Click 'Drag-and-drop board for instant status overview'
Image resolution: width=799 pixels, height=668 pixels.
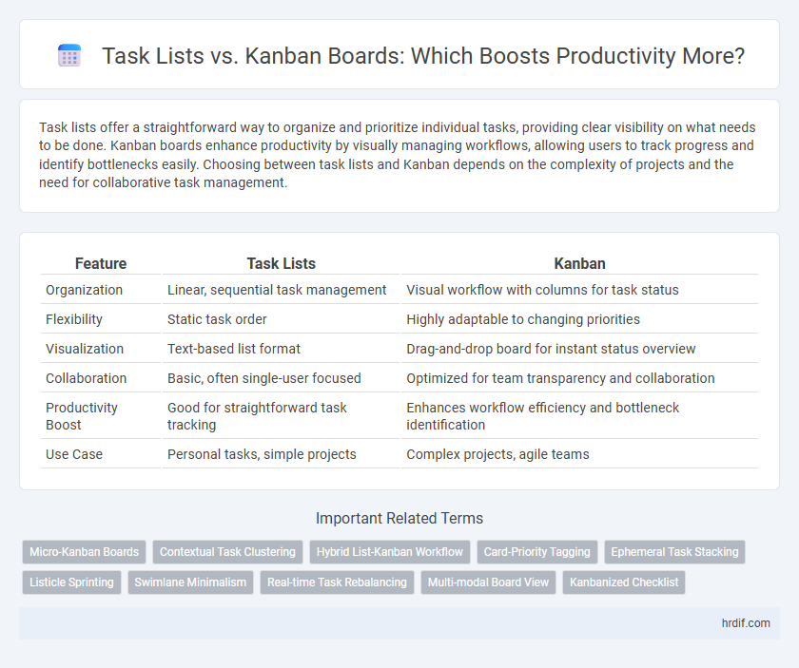pos(551,349)
